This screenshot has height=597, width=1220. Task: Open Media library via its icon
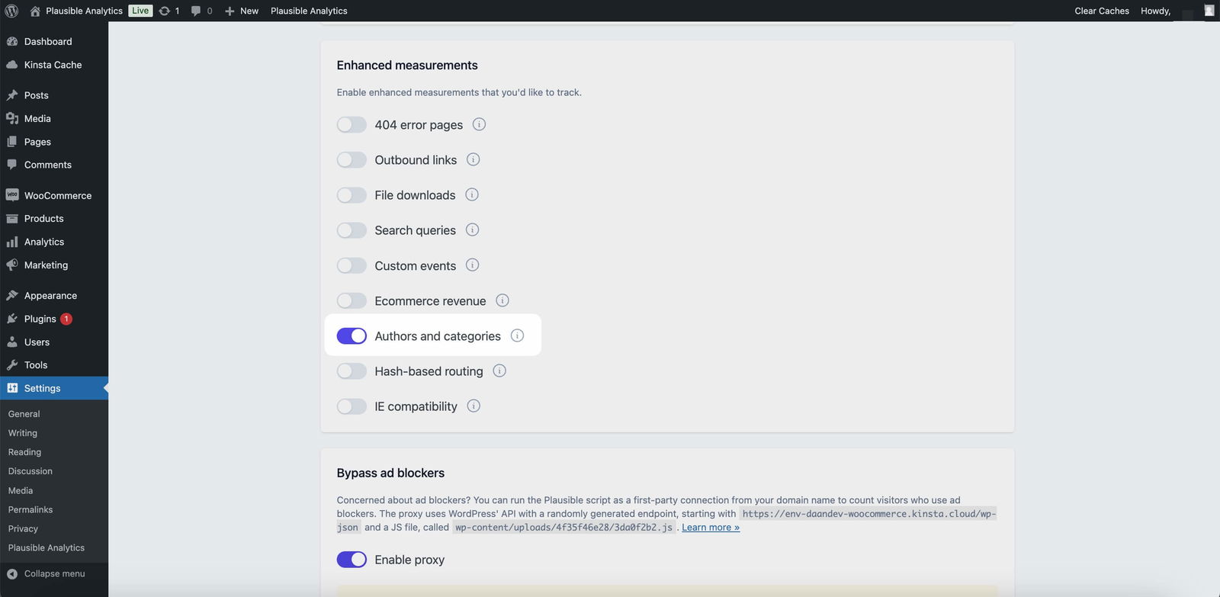click(13, 118)
